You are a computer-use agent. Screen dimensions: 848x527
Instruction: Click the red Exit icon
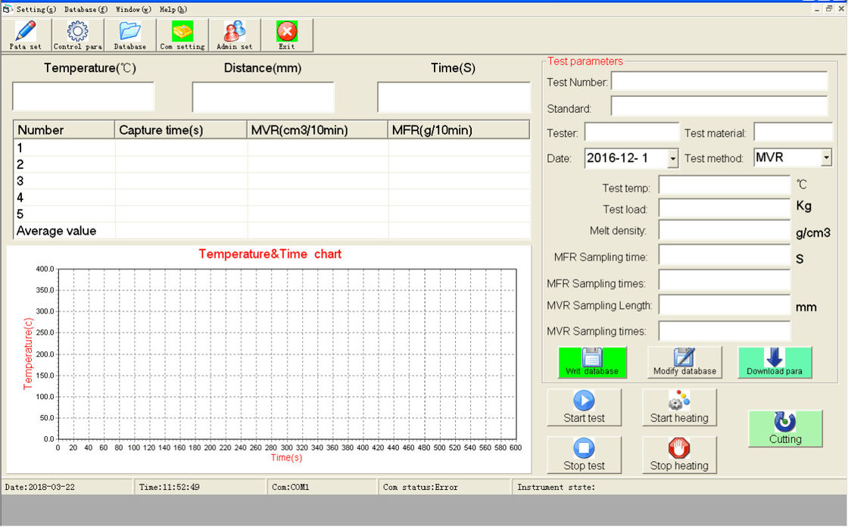click(286, 35)
